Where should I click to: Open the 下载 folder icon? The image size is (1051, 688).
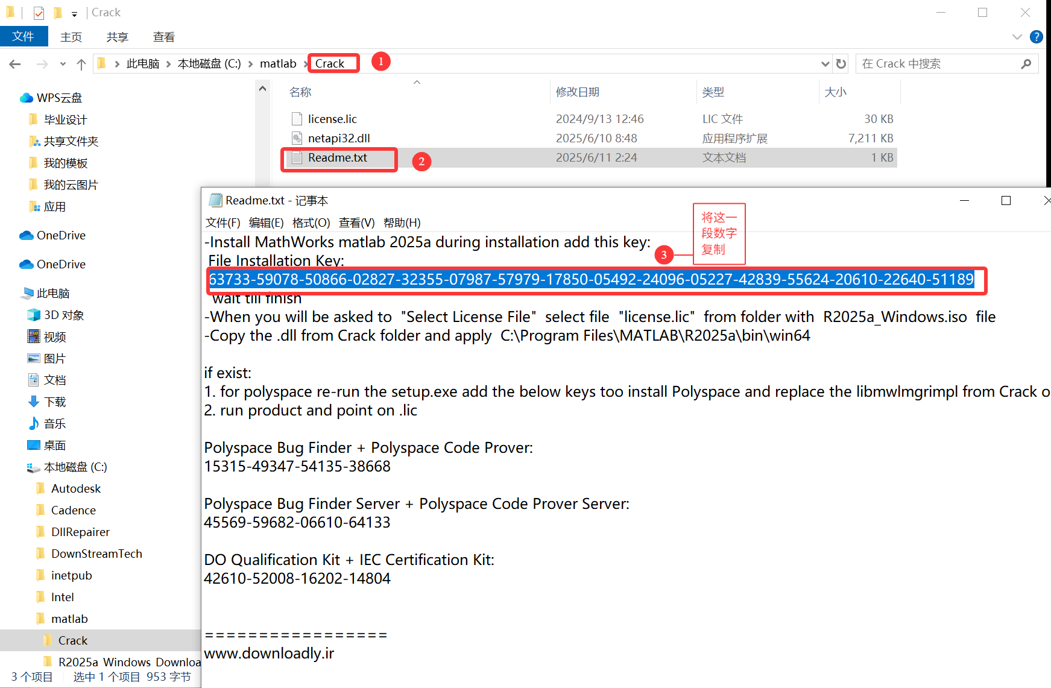[x=34, y=402]
